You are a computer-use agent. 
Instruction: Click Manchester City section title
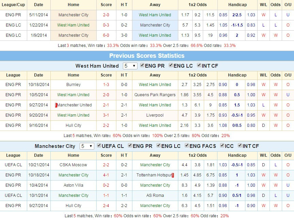coord(55,146)
